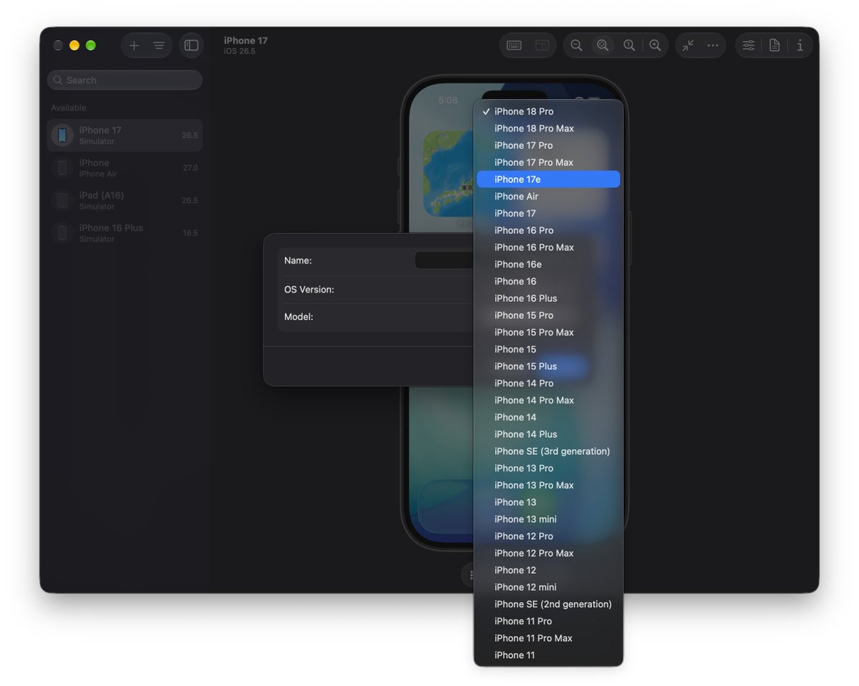
Task: Open the filter list icon
Action: click(159, 46)
